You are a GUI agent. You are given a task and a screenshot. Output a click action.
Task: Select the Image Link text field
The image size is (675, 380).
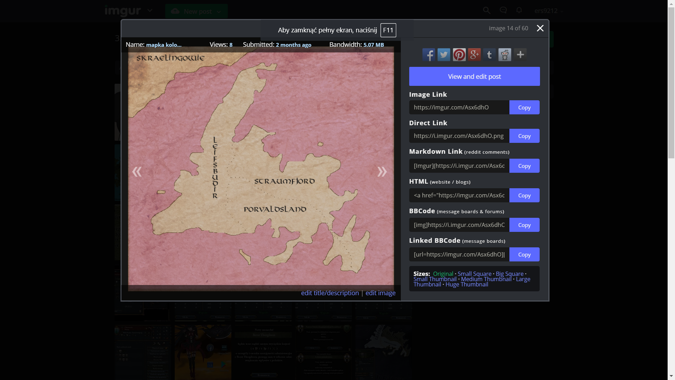[x=459, y=107]
